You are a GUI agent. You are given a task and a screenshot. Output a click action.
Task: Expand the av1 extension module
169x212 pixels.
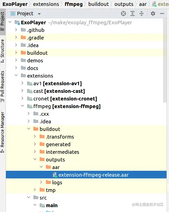pos(22,83)
